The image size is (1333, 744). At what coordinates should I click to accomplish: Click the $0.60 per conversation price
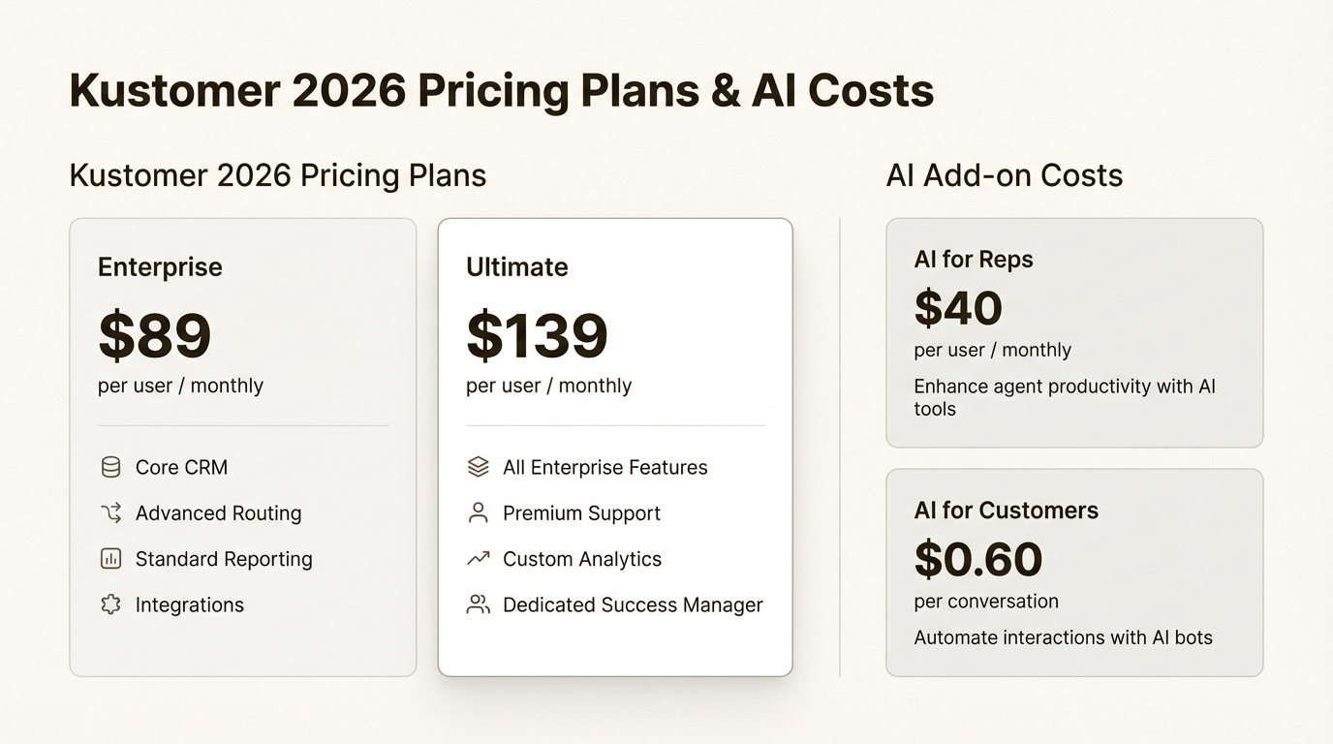[978, 559]
